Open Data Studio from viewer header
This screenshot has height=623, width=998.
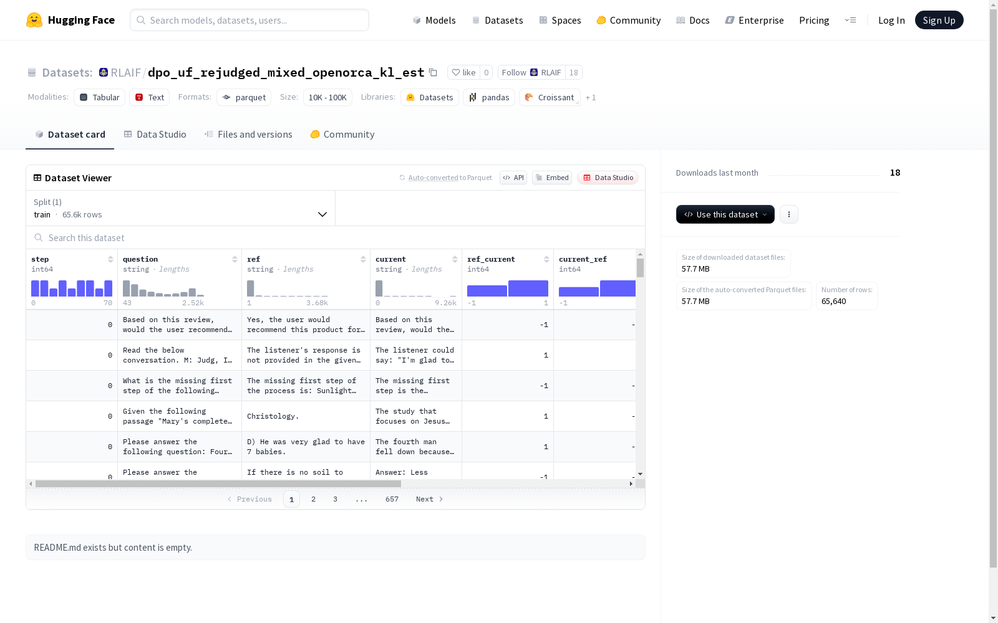[608, 178]
